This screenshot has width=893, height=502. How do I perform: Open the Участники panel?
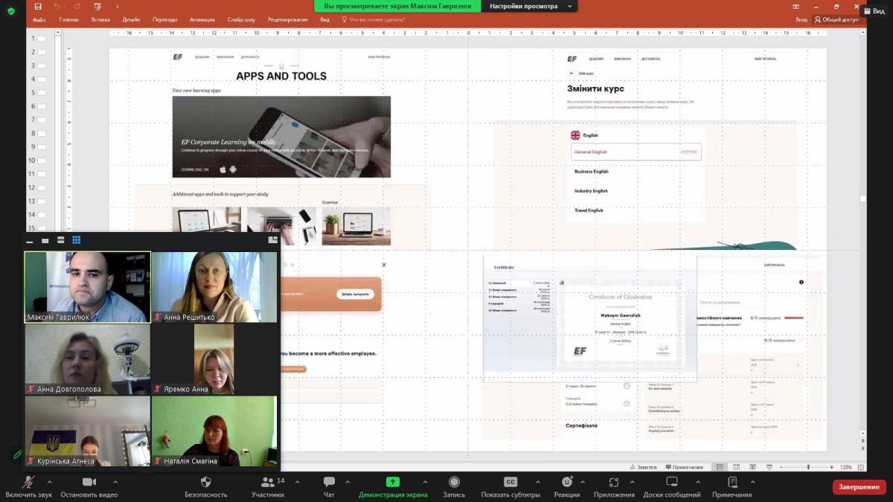[x=268, y=486]
